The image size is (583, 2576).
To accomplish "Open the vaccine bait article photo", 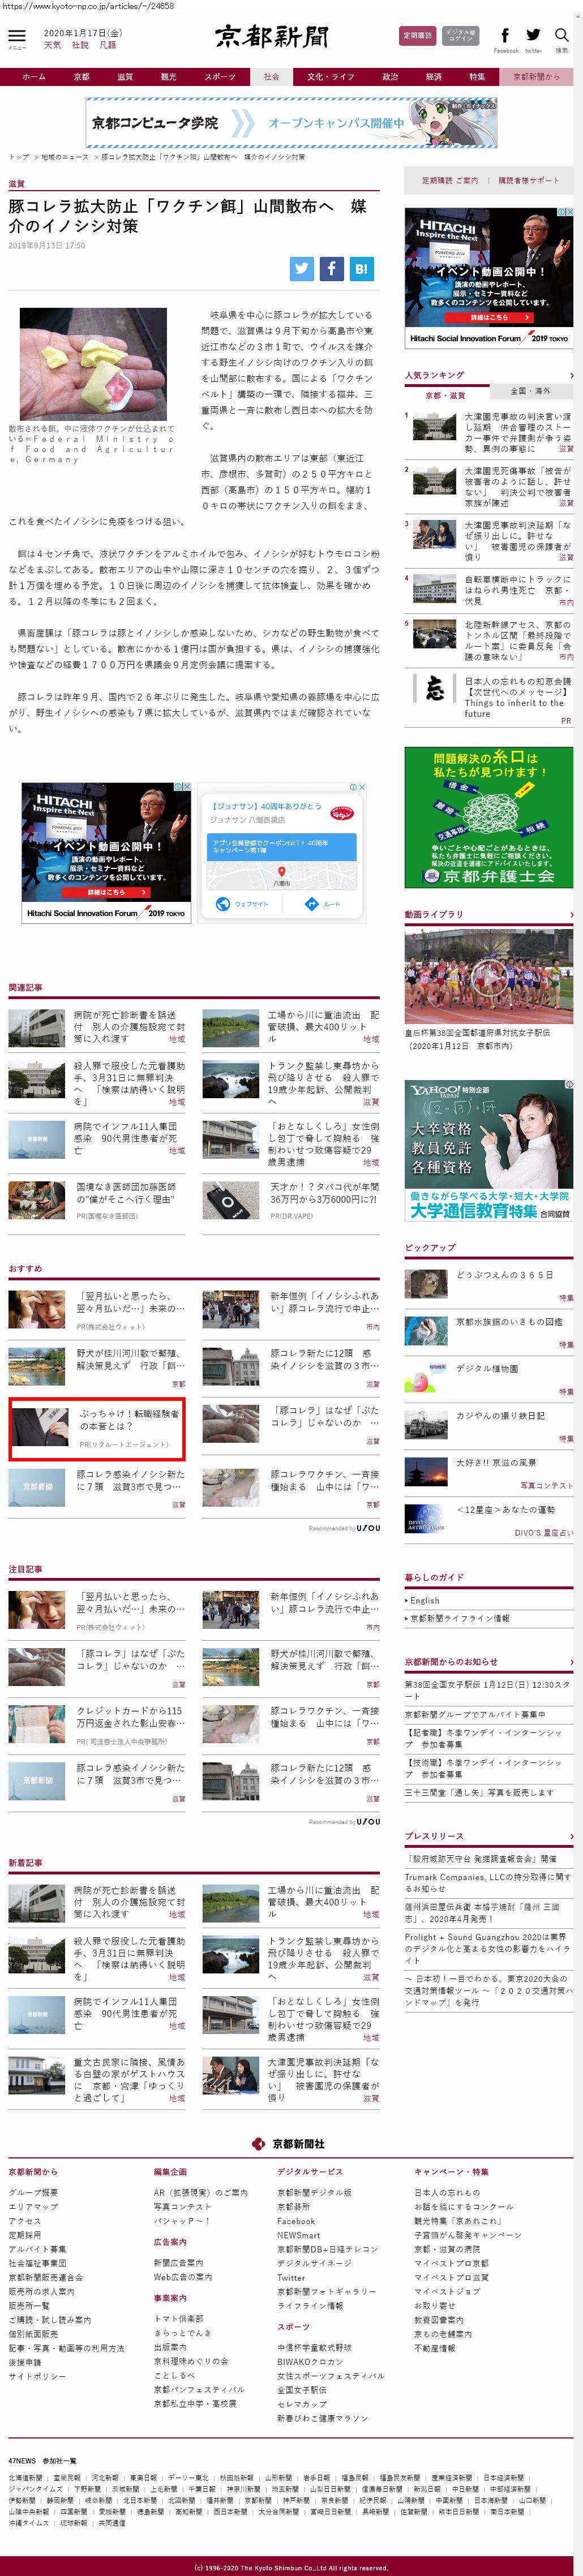I will [93, 364].
